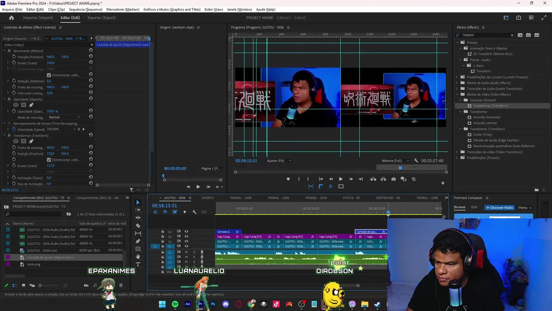The image size is (552, 311).
Task: Select the Type tool
Action: 138,264
